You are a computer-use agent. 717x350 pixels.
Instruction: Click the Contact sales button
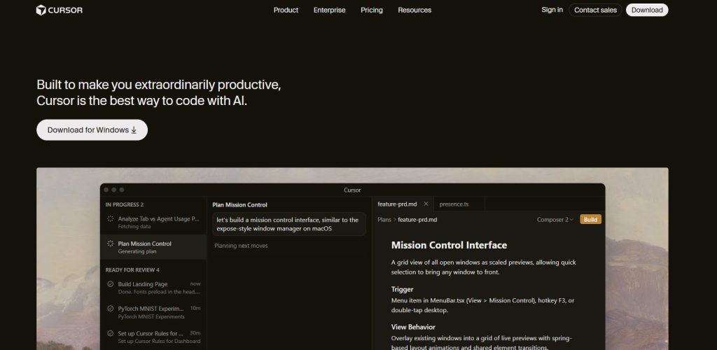tap(595, 10)
